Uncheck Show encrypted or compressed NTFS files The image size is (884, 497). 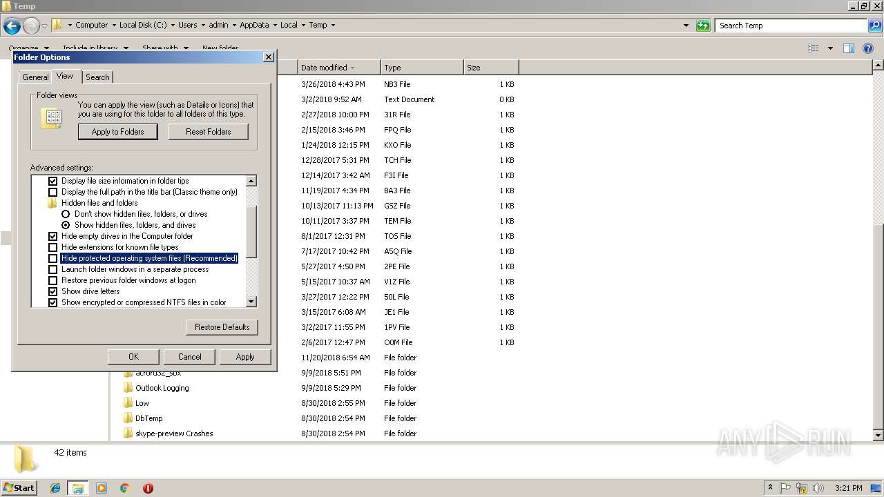(x=53, y=302)
